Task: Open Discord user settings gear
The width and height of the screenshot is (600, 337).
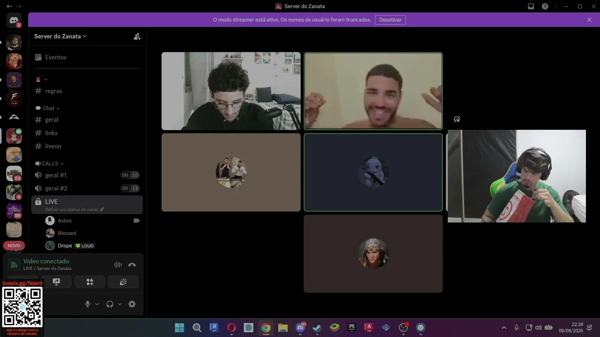Action: pyautogui.click(x=132, y=304)
